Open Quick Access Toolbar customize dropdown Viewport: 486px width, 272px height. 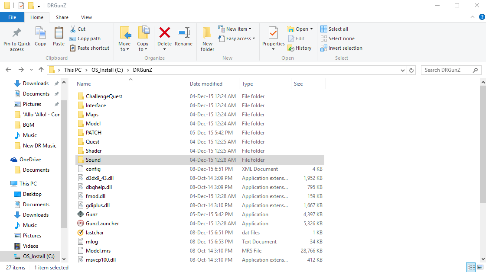point(39,6)
